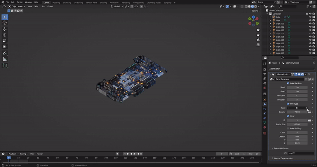Open the Physics properties tab icon
Viewport: 317px width, 167px height.
point(265,113)
